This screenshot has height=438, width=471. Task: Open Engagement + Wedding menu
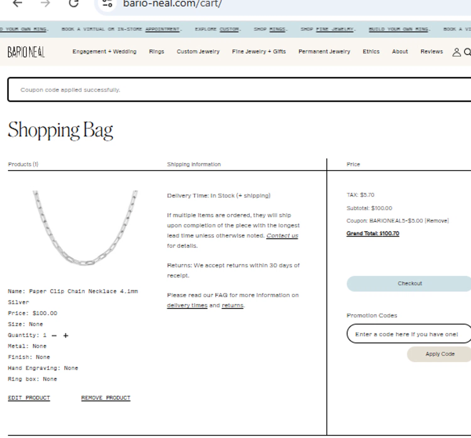104,52
